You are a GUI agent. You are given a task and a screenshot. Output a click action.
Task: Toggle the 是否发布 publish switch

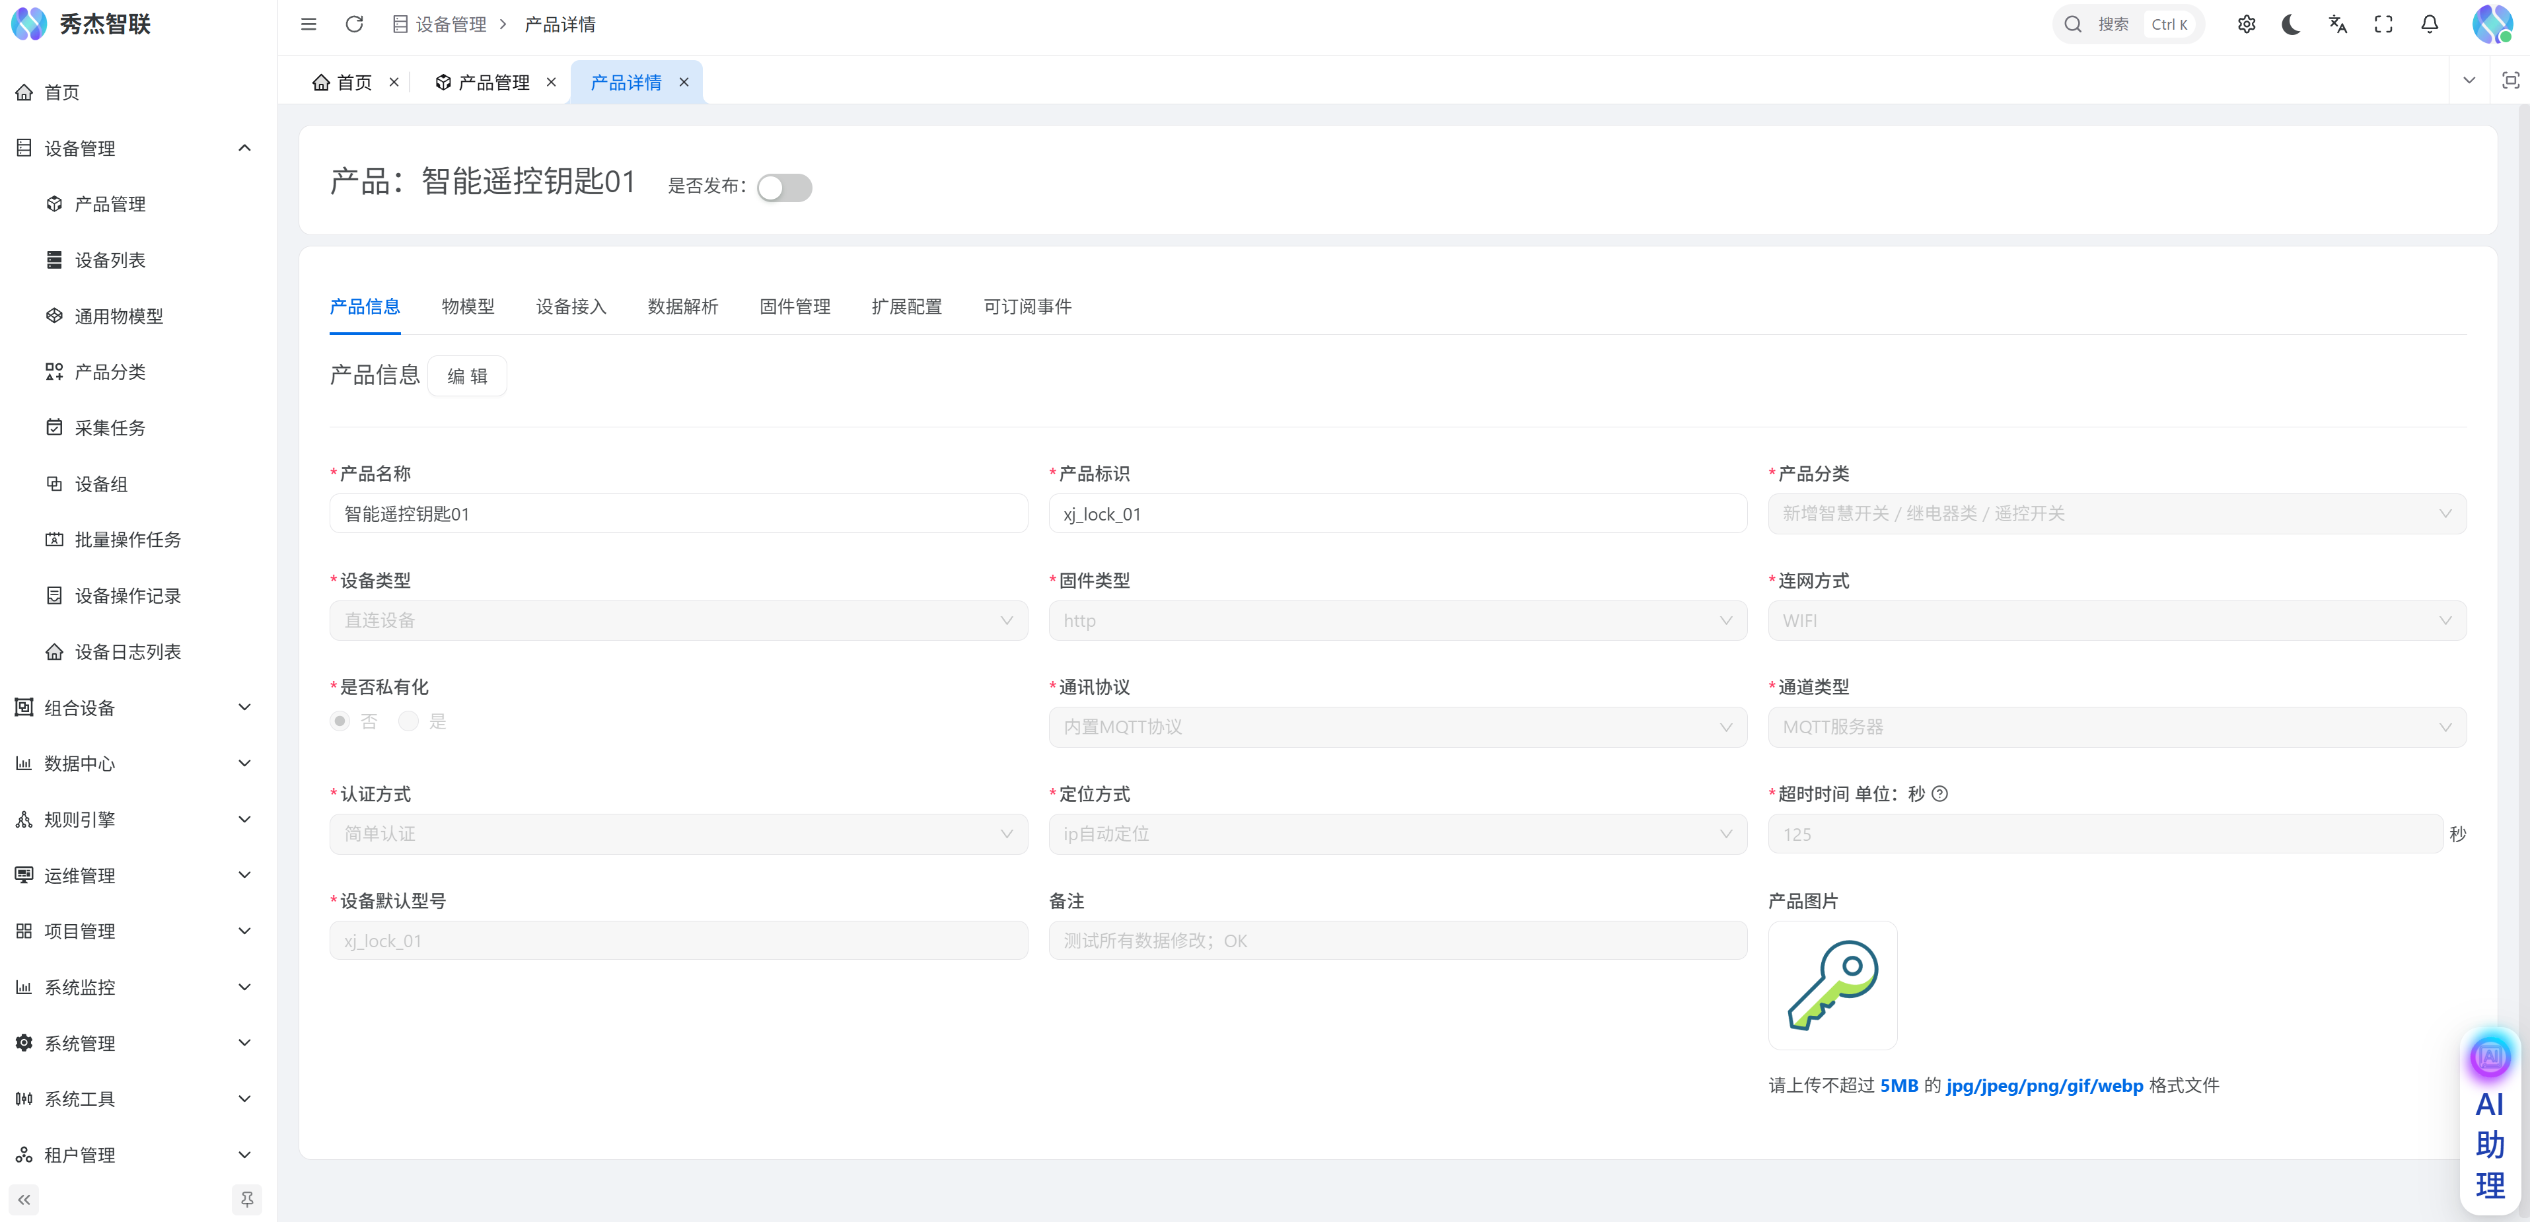[x=783, y=187]
